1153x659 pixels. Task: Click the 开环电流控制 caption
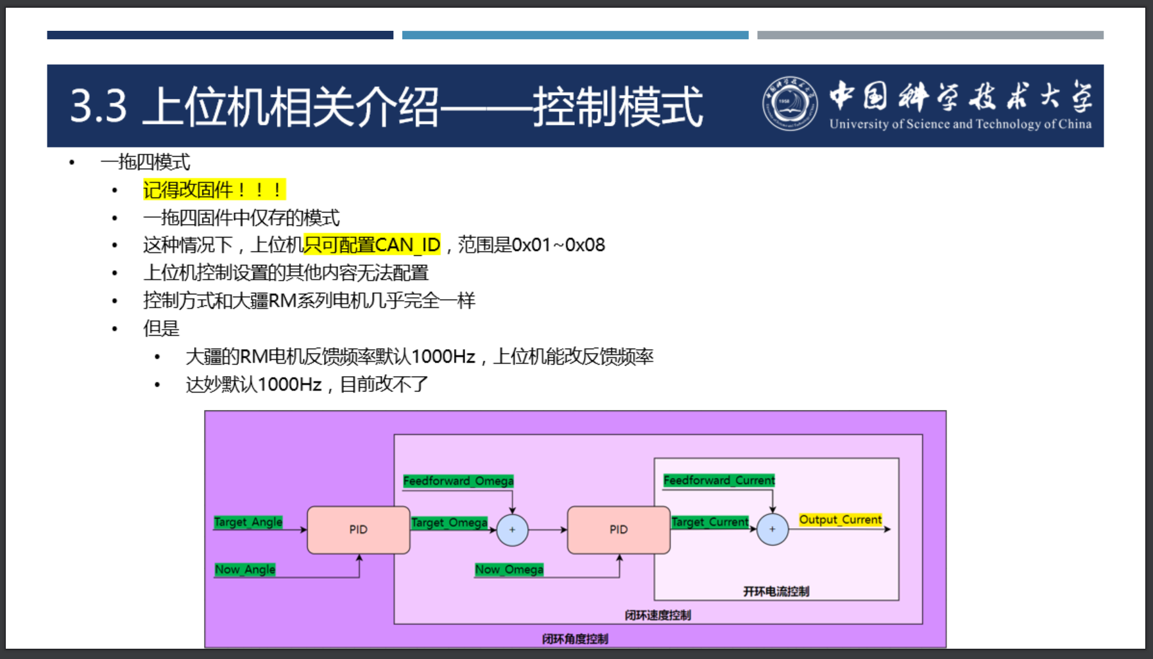[x=776, y=592]
